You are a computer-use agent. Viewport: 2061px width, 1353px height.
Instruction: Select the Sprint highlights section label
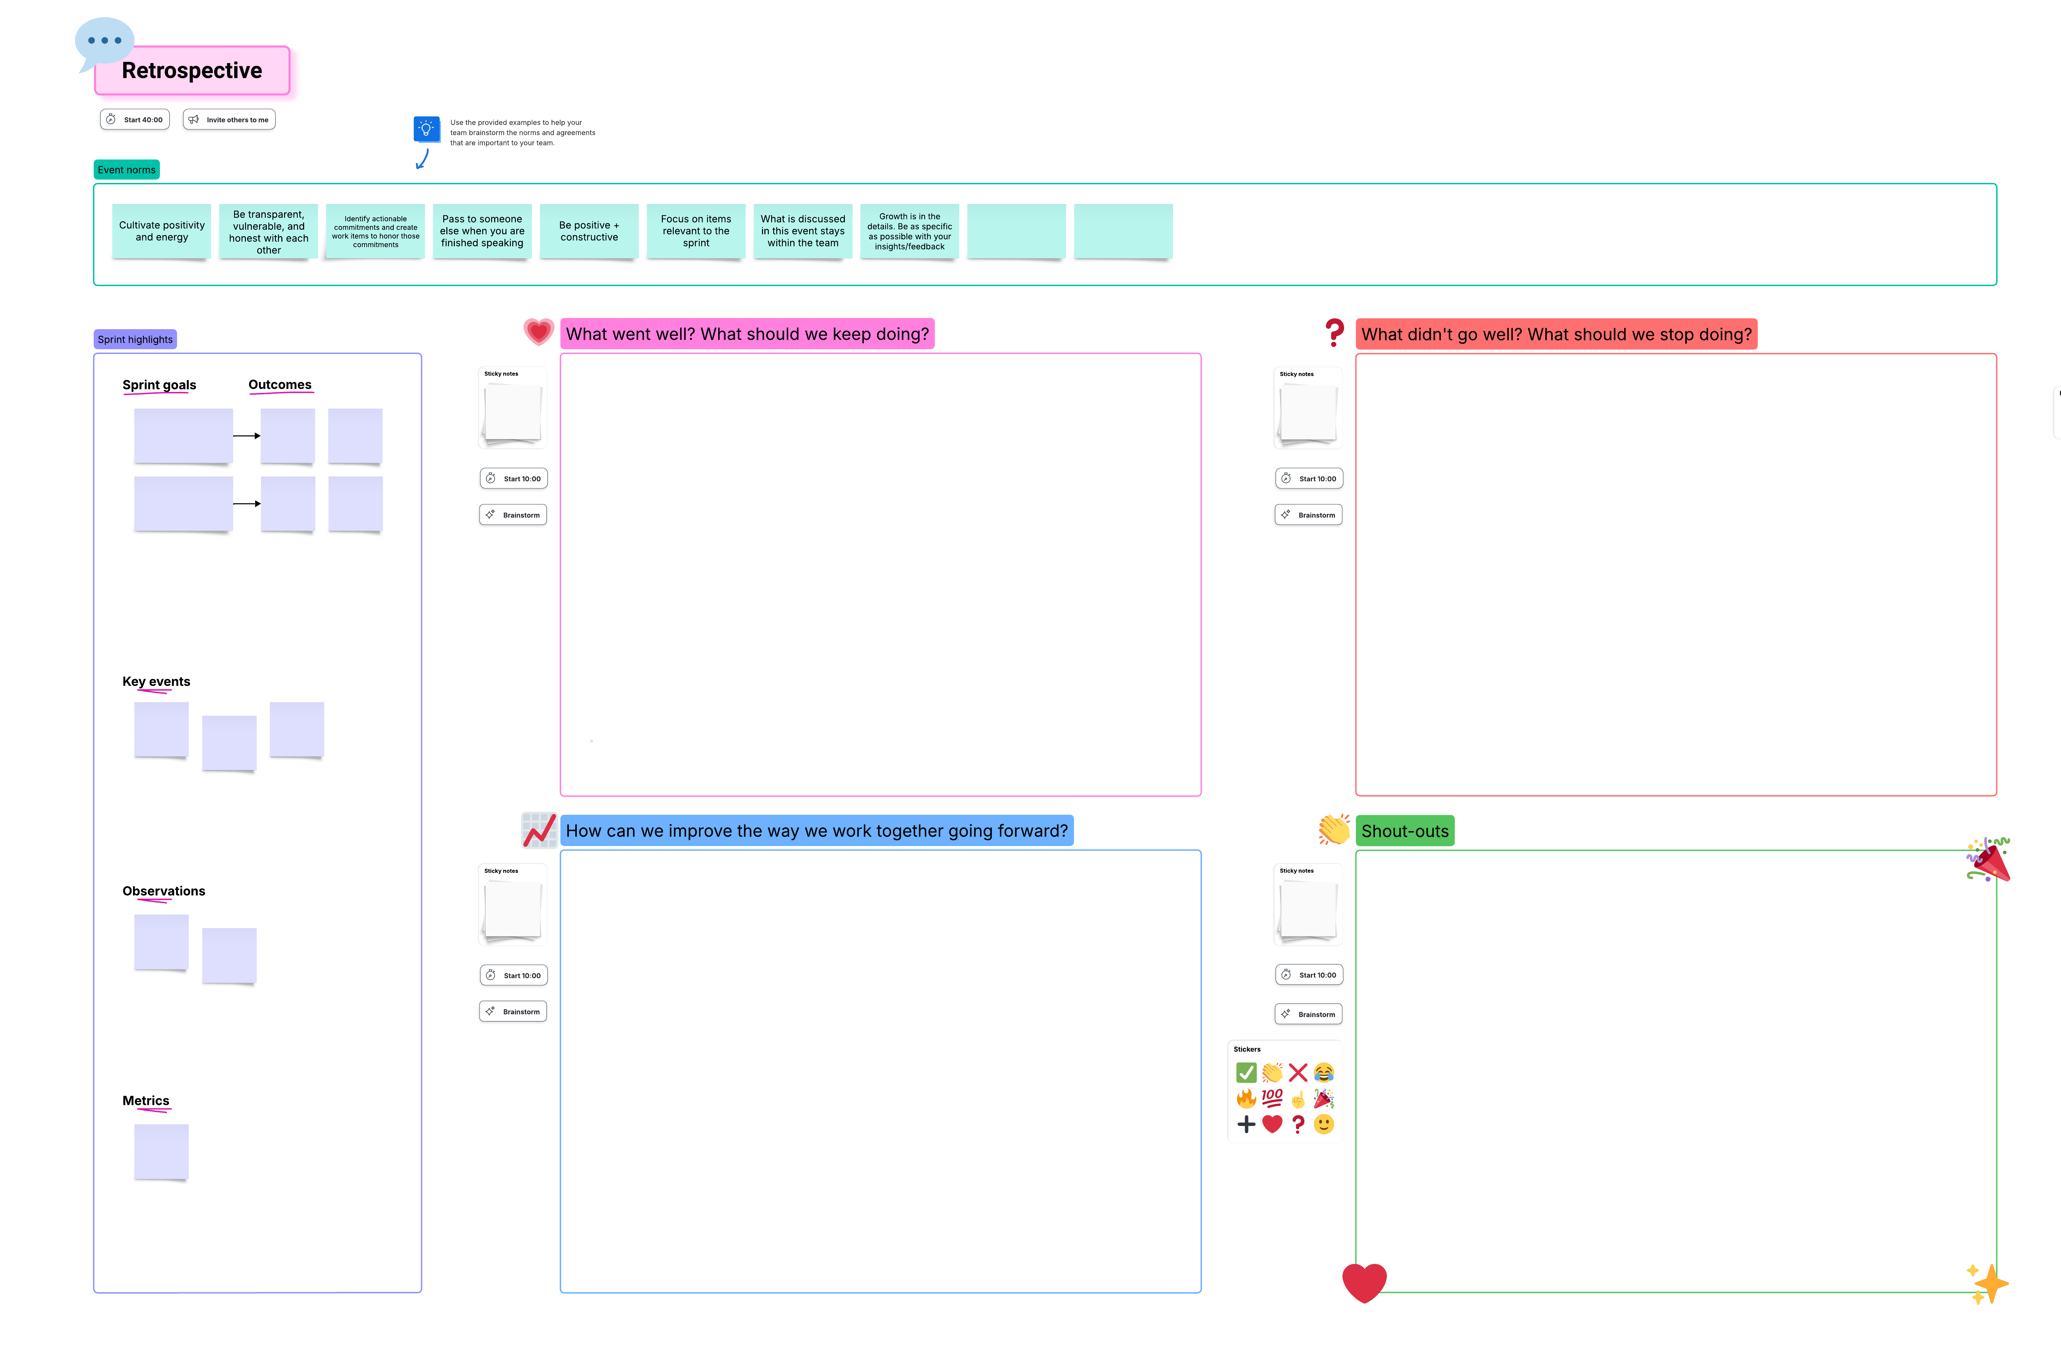tap(135, 339)
